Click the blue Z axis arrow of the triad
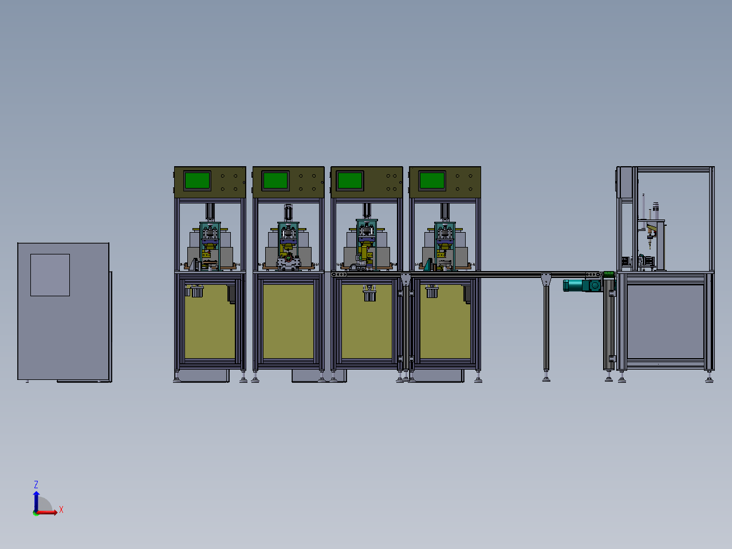 (36, 501)
